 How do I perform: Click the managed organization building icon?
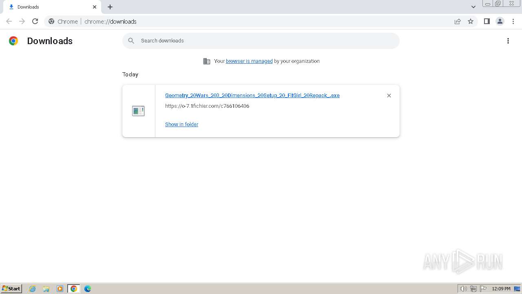click(207, 61)
